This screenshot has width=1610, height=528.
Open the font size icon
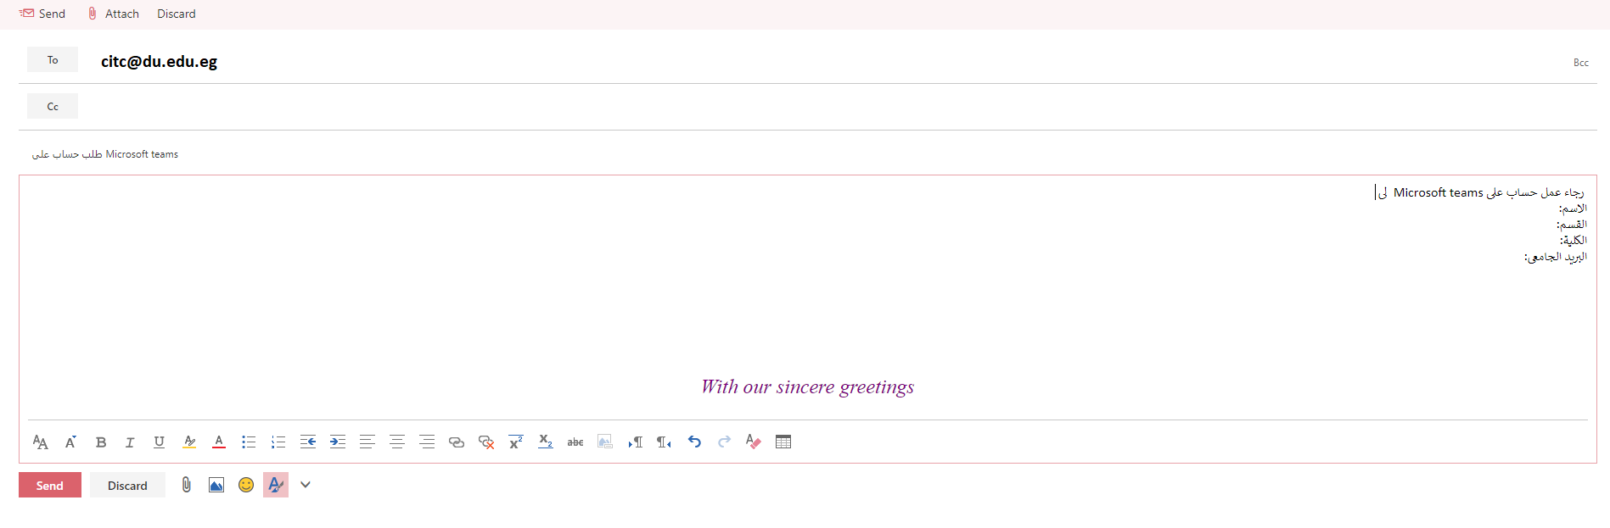(70, 442)
